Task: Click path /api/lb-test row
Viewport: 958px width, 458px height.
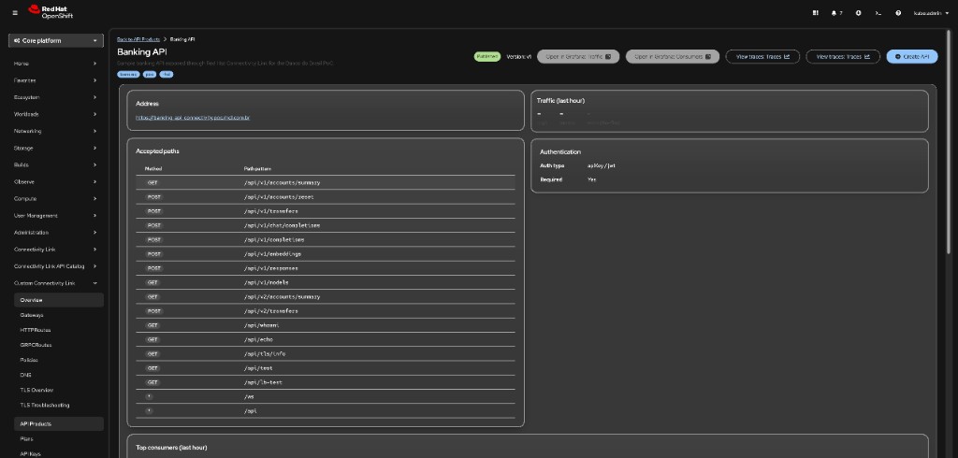Action: click(325, 382)
